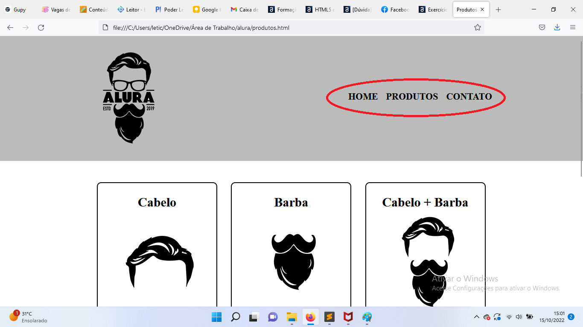Open a new browser tab
The height and width of the screenshot is (327, 583).
click(498, 9)
